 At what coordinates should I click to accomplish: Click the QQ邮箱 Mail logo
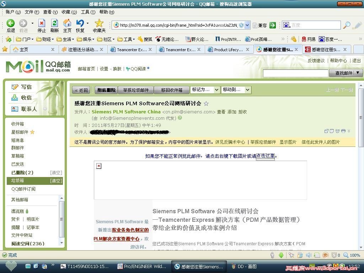coord(38,66)
